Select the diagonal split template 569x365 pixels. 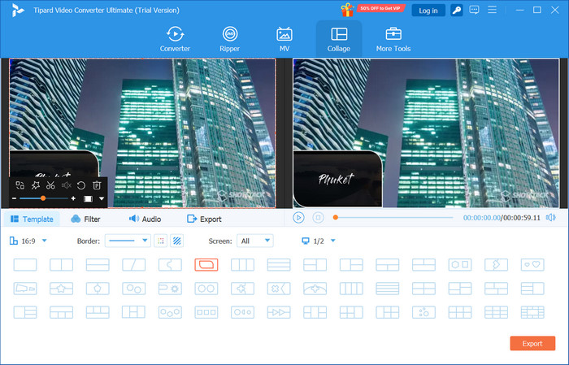[x=134, y=265]
